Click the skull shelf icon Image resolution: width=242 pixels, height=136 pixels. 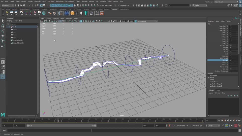(81, 13)
